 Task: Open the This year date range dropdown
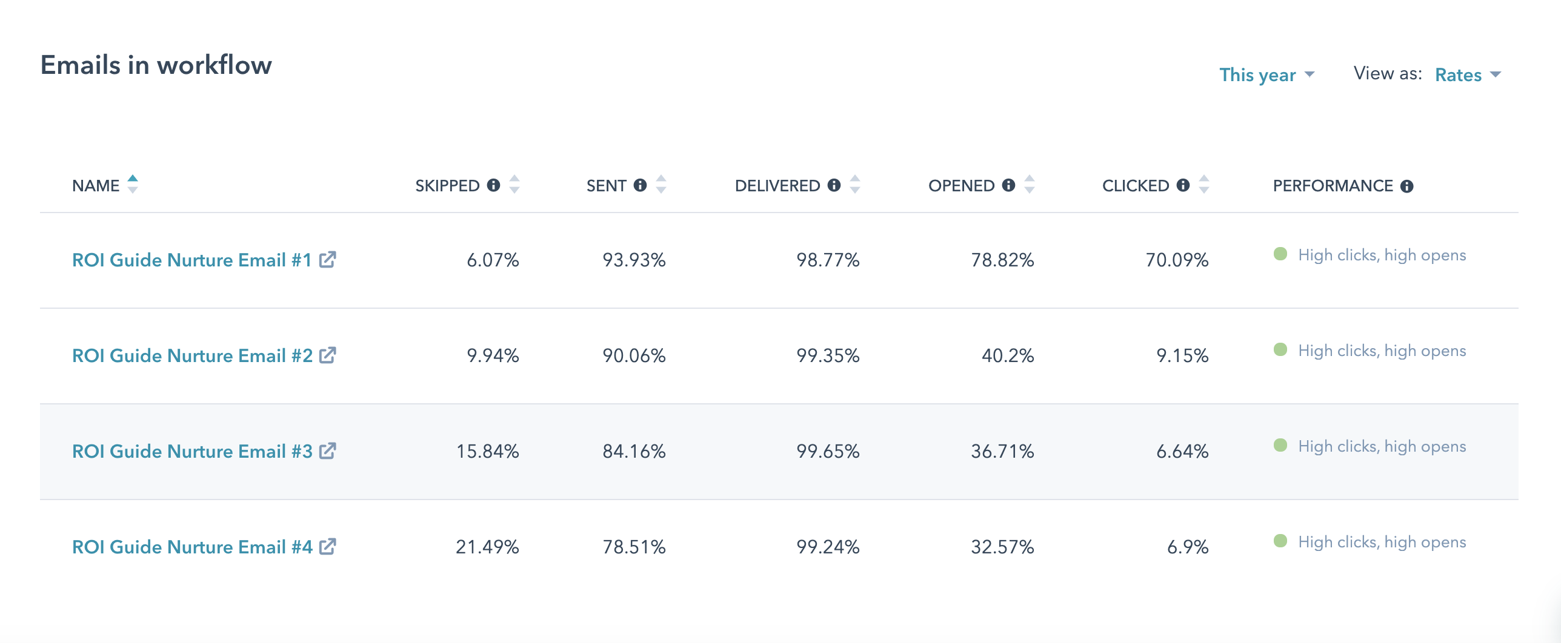[1266, 75]
